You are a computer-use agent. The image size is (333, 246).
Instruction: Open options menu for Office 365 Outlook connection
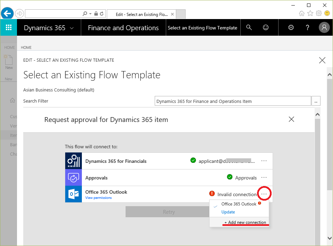264,194
